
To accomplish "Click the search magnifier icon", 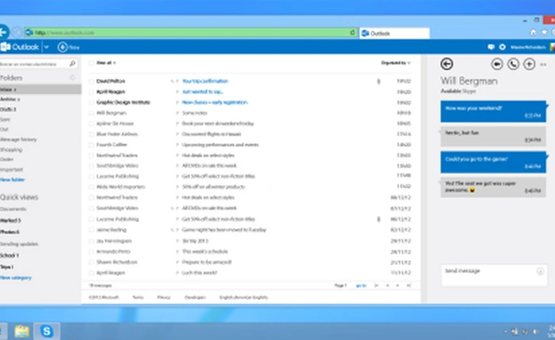I will tap(72, 63).
